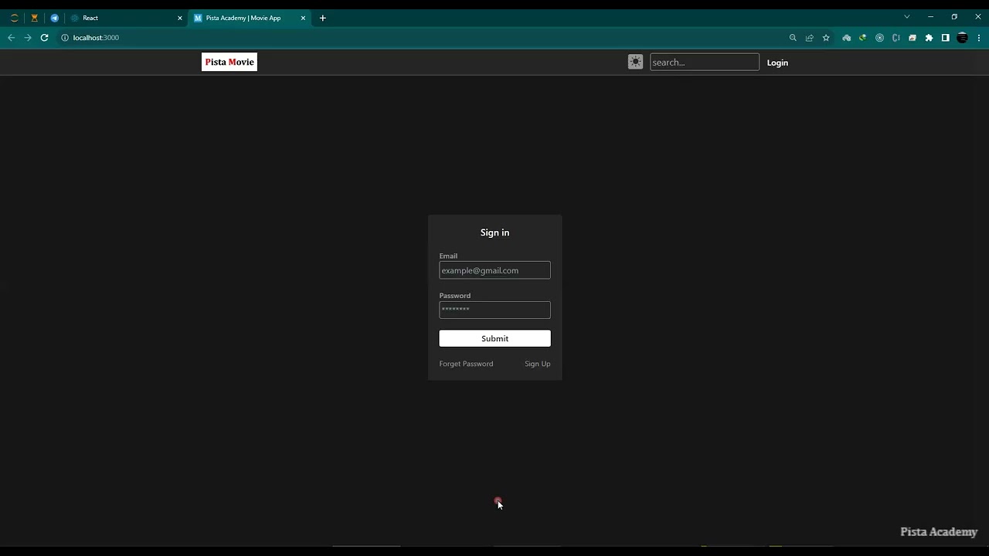Open the download manager extension icon
The height and width of the screenshot is (556, 989).
863,38
